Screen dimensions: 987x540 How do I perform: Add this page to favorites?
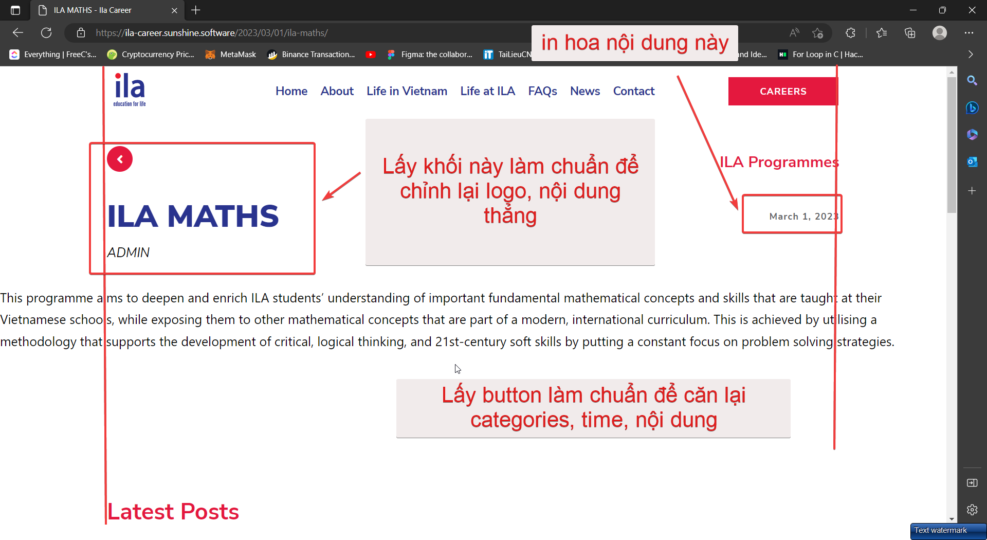(x=818, y=33)
